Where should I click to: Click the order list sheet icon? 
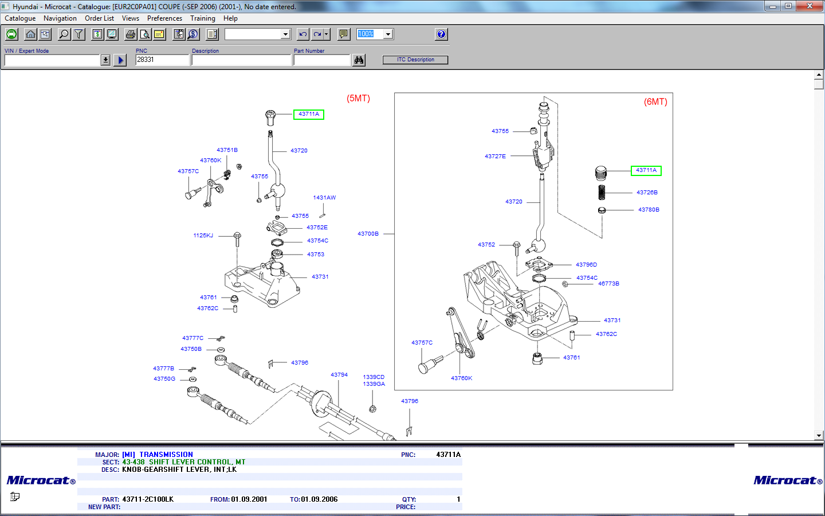(x=212, y=34)
